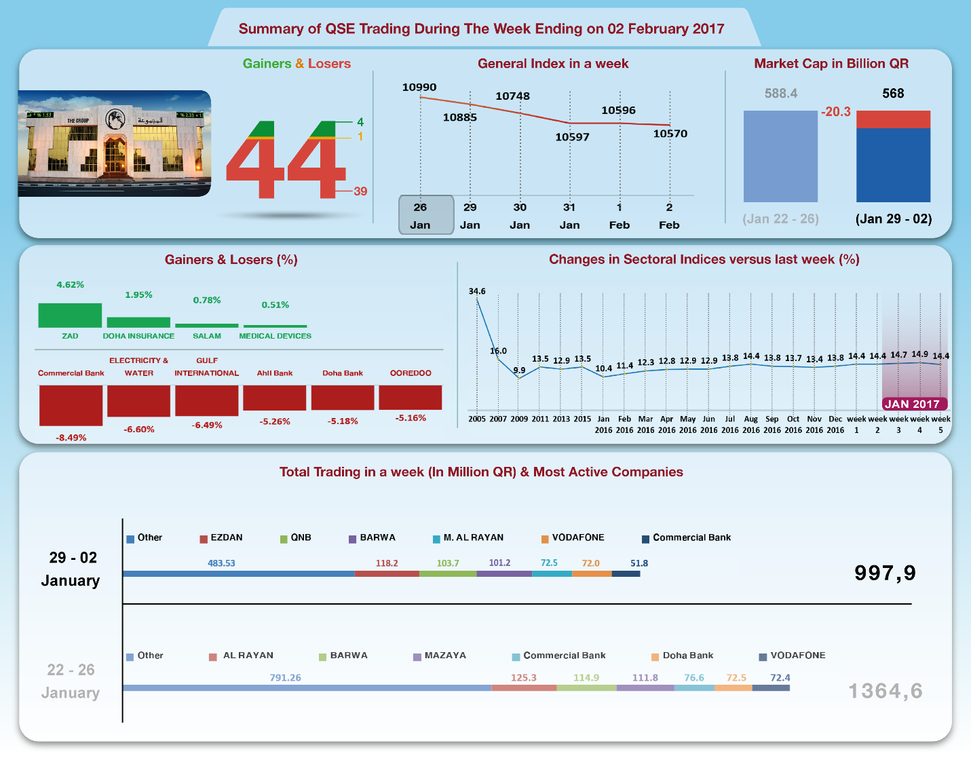Click the 9.9 data point label
Viewport: 971px width, 758px height.
[x=519, y=371]
